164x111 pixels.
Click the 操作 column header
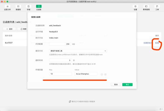pyautogui.click(x=157, y=36)
